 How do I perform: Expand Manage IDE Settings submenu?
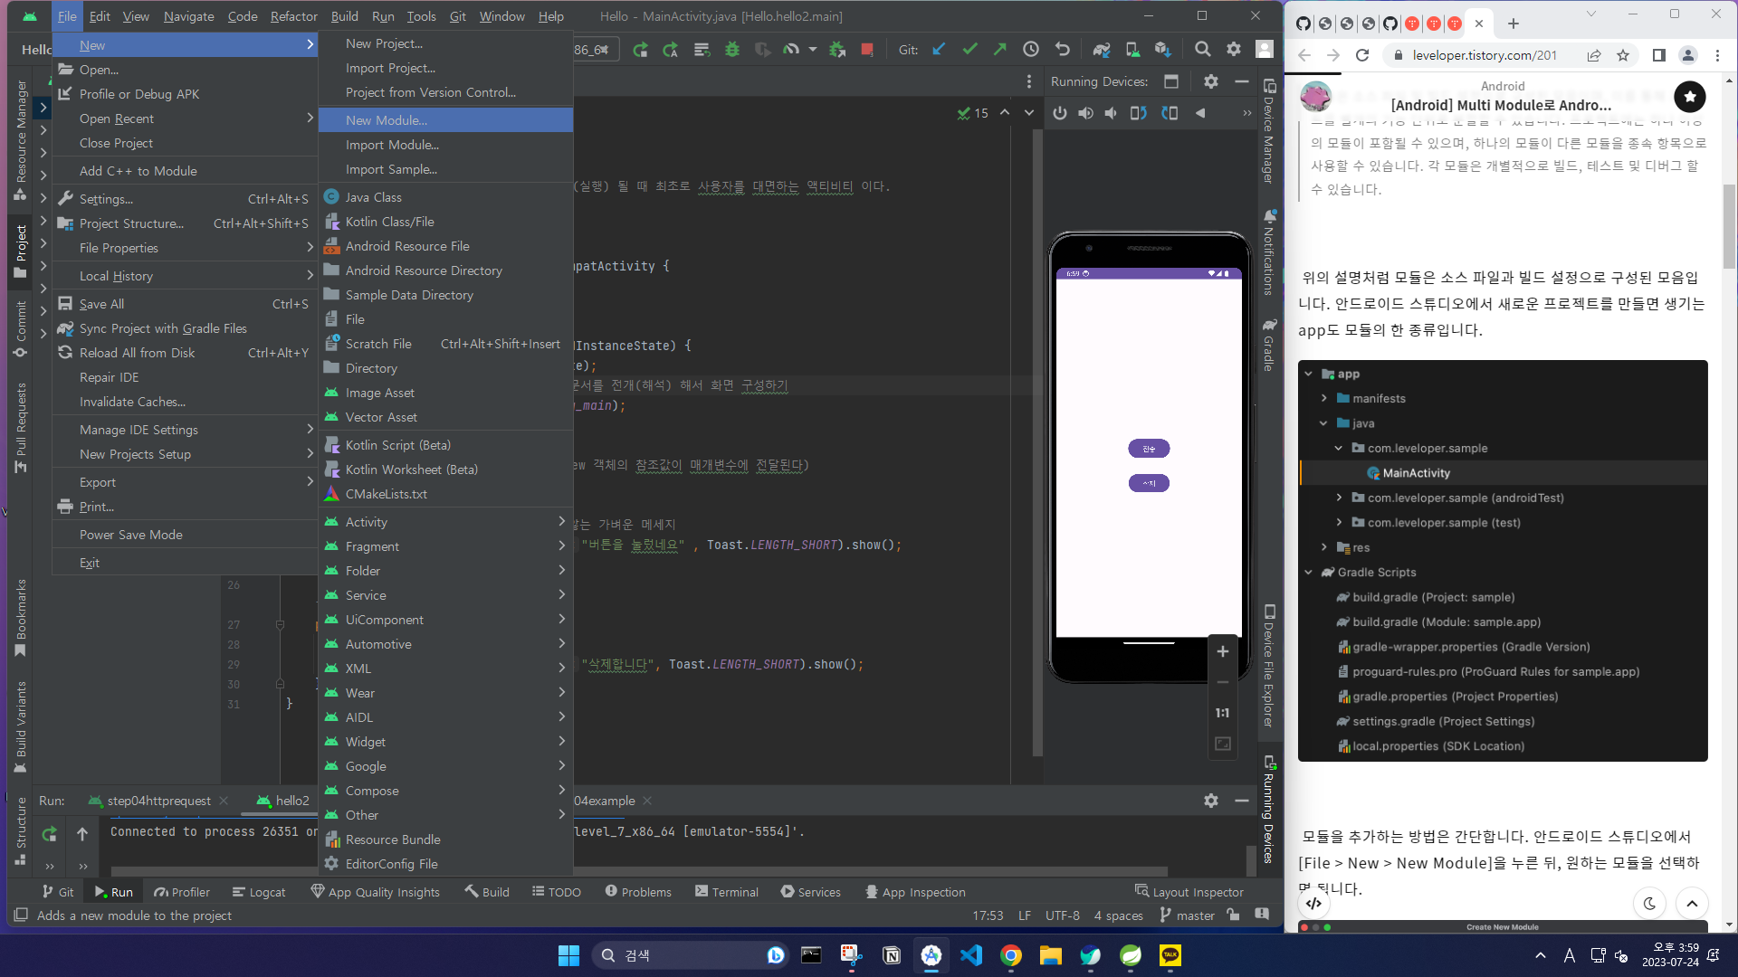185,430
